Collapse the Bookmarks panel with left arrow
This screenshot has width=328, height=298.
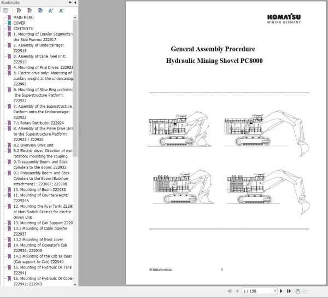[x=75, y=3]
